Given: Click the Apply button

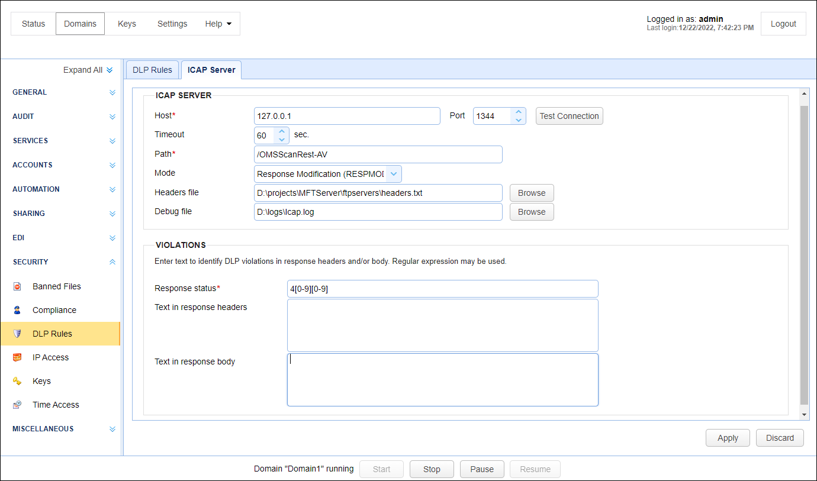Looking at the screenshot, I should pyautogui.click(x=728, y=438).
